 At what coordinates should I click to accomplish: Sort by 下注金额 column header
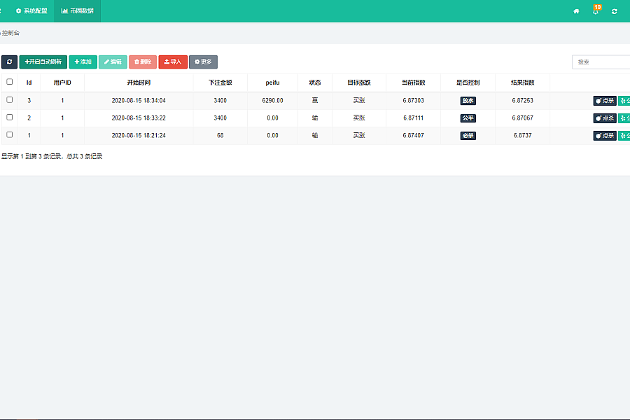(x=220, y=83)
